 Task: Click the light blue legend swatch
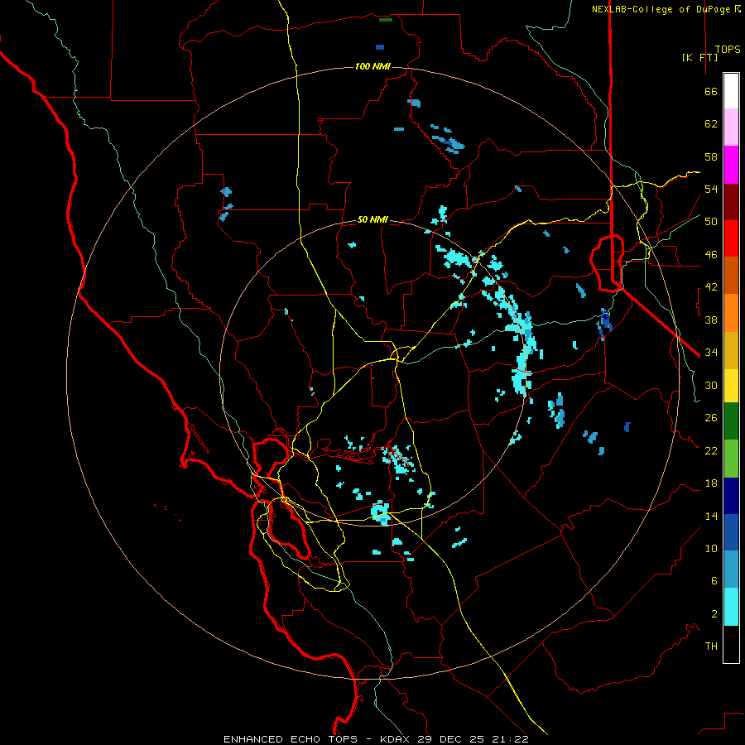(x=731, y=569)
